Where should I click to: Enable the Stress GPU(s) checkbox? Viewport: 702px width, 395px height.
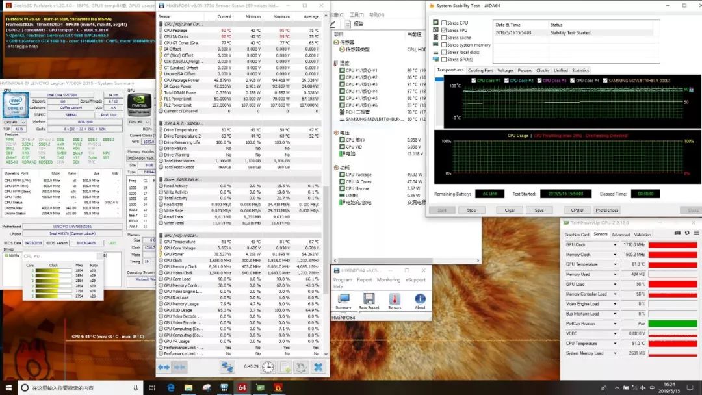coord(444,59)
